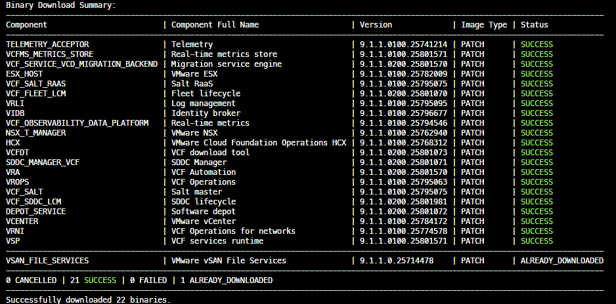
Task: Click the 'Status' column header
Action: tap(535, 25)
